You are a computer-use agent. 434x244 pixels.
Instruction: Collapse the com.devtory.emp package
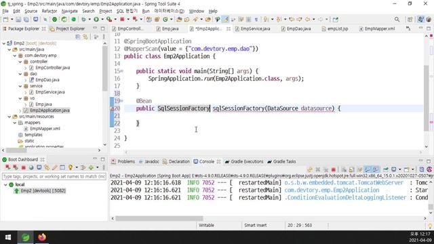click(15, 56)
